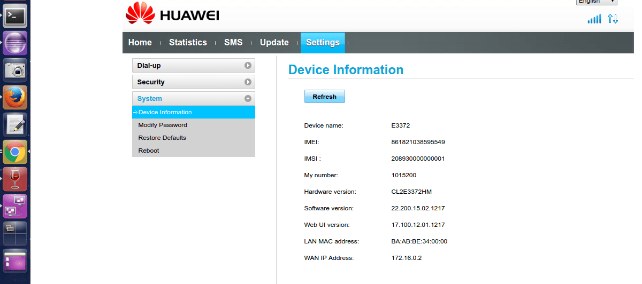642x284 pixels.
Task: Click WAN IP address 172.16.0.2
Action: point(407,258)
